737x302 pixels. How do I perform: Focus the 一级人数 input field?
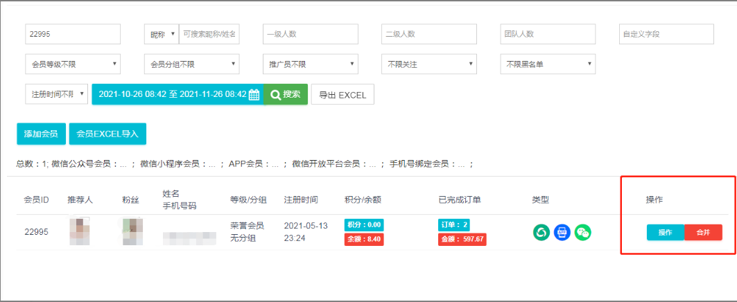(311, 34)
